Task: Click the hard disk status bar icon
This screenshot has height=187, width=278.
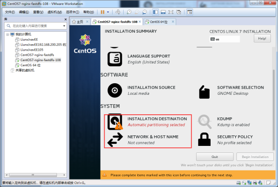Action: pos(239,182)
